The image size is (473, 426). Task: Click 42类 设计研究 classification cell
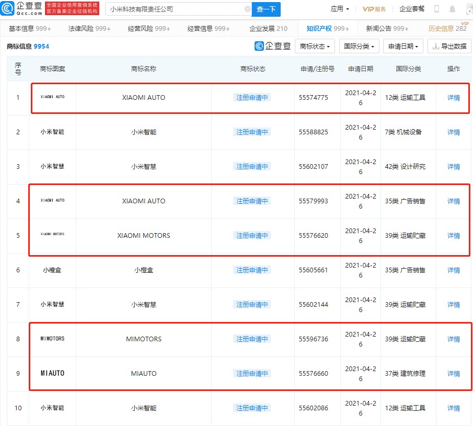(x=405, y=167)
